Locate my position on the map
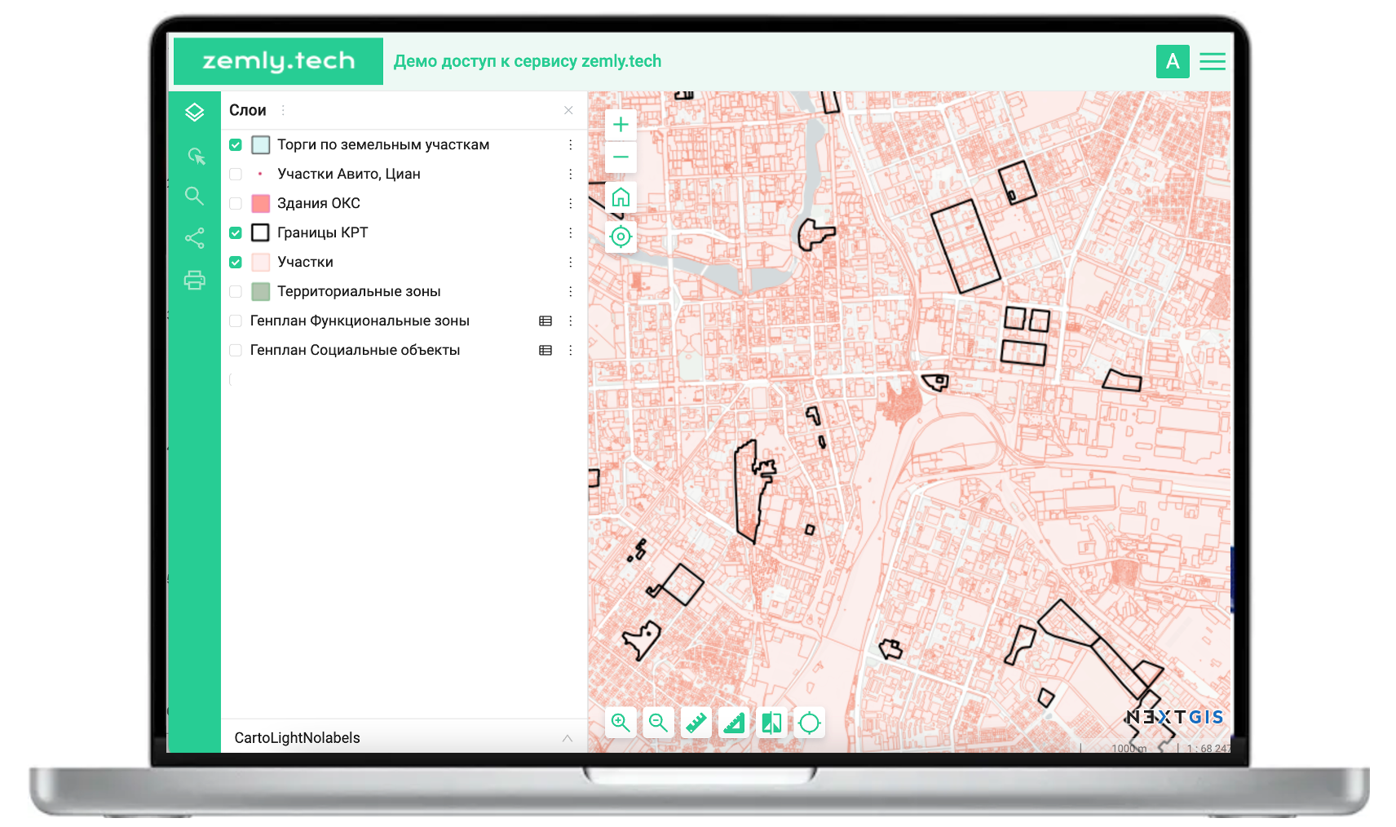 [x=621, y=237]
